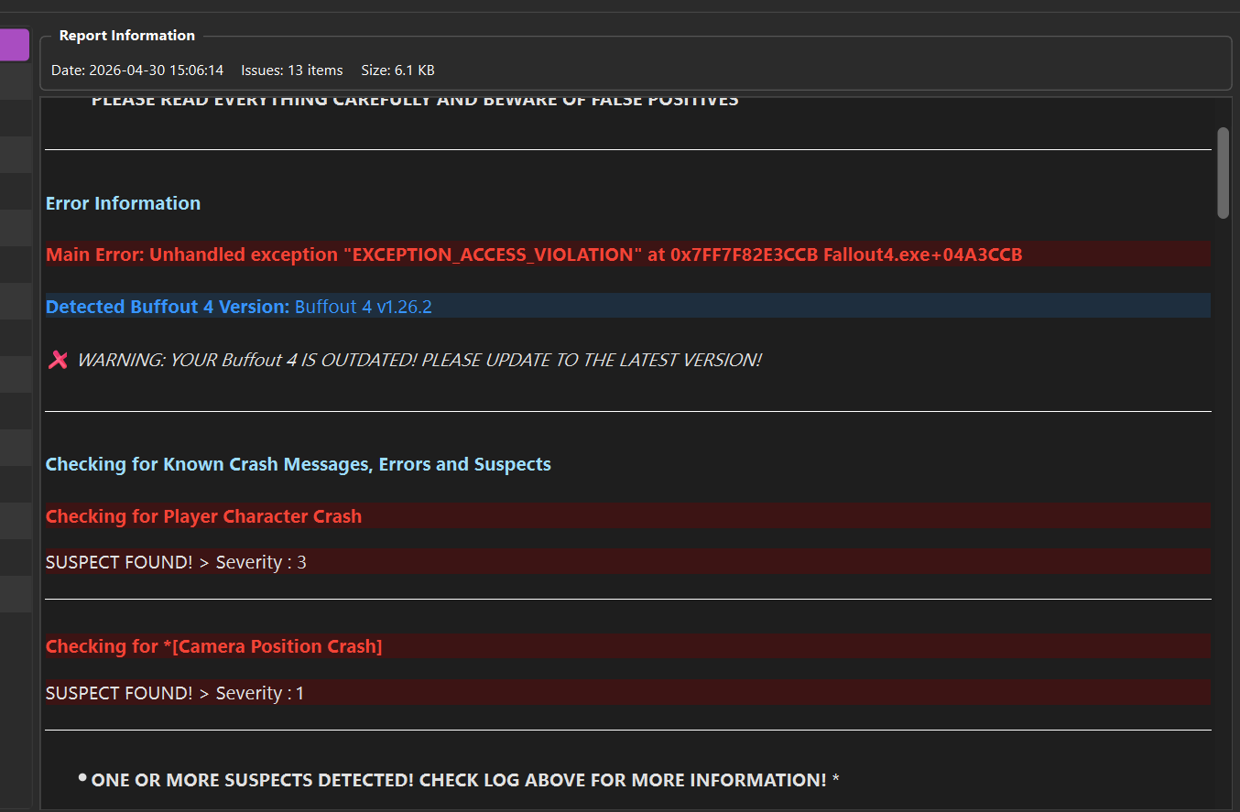Click the purple highlighted sidebar item
The height and width of the screenshot is (812, 1240).
pos(14,45)
